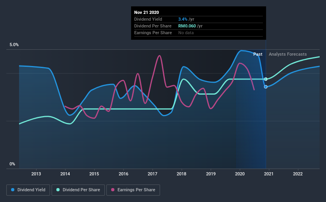This screenshot has height=202, width=326.
Task: Click the 2014 x-axis label
Action: [65, 174]
